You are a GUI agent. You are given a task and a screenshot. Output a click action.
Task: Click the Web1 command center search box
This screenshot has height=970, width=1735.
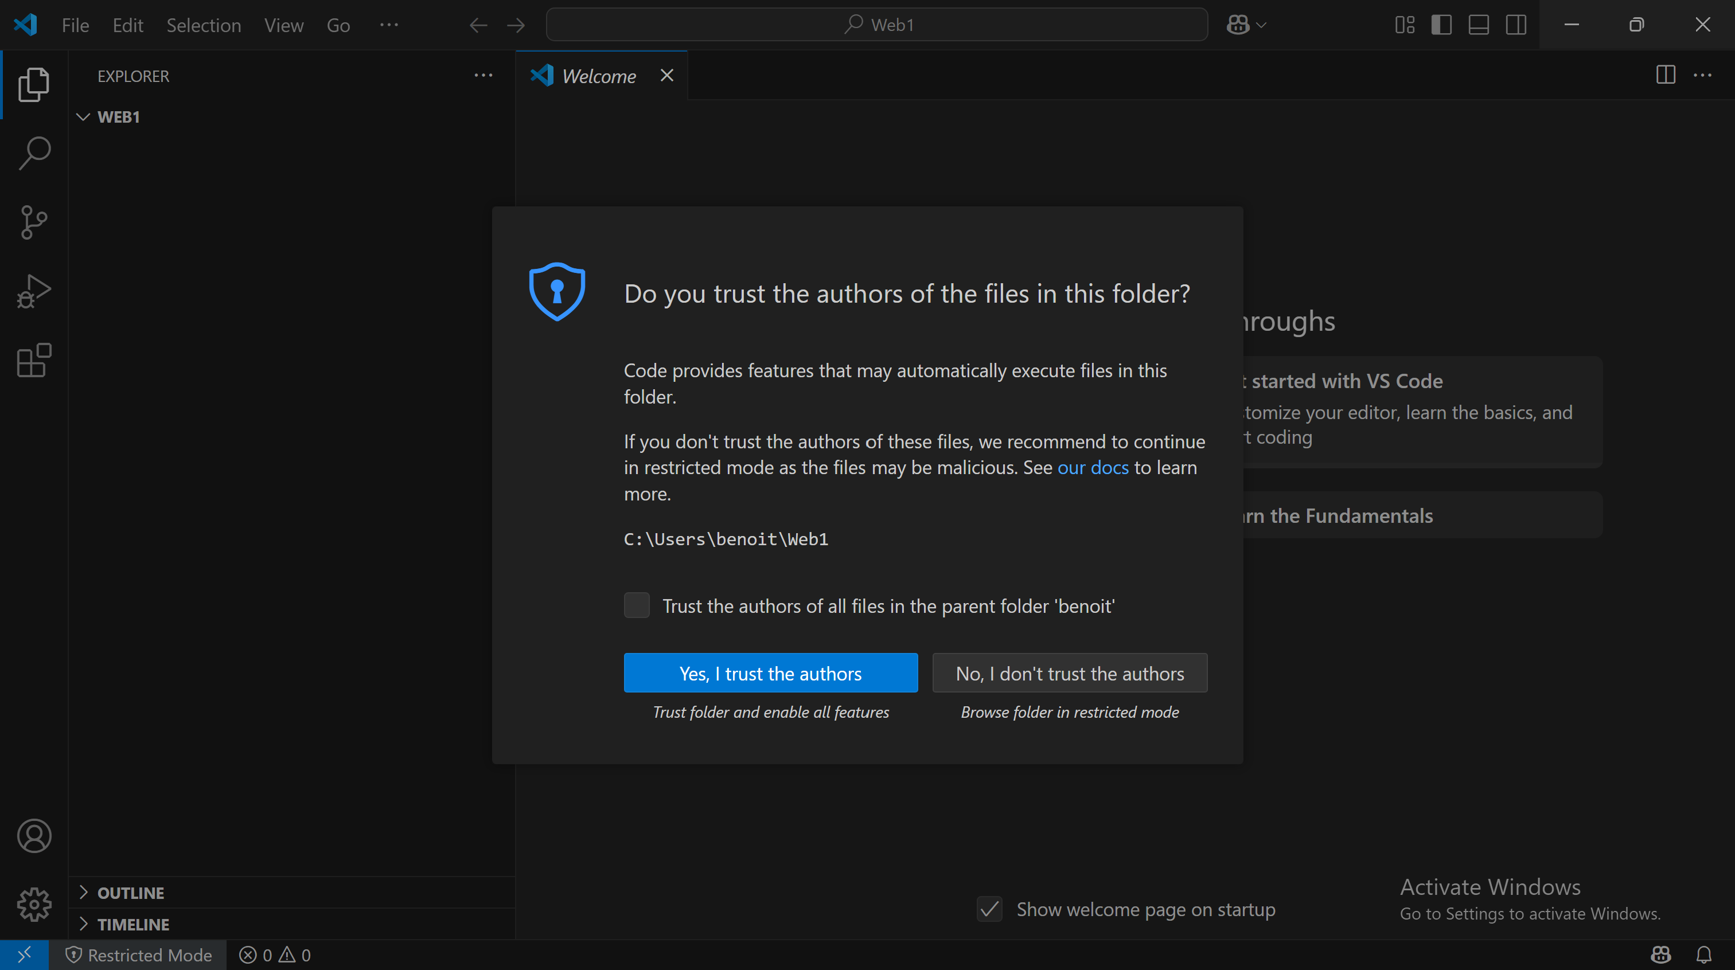[877, 25]
